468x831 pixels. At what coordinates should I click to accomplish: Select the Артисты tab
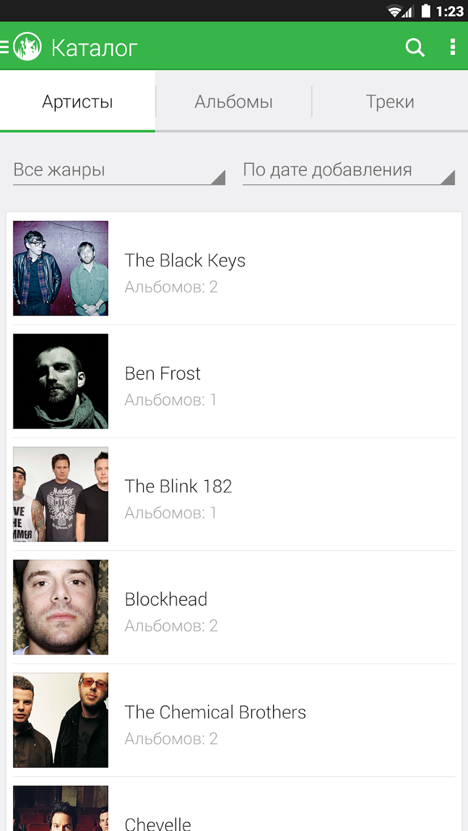77,101
